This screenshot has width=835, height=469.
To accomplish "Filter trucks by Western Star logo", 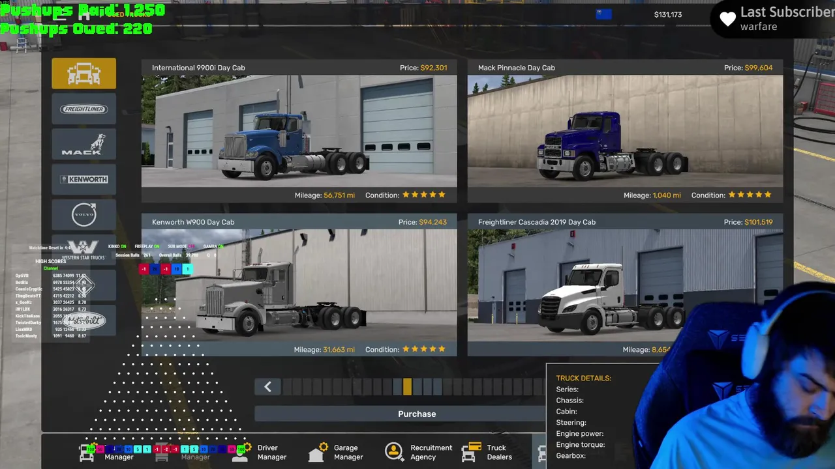I will [x=83, y=249].
